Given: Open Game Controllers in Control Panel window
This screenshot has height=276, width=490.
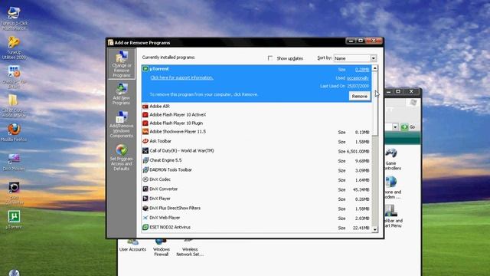Looking at the screenshot, I should coord(392,159).
